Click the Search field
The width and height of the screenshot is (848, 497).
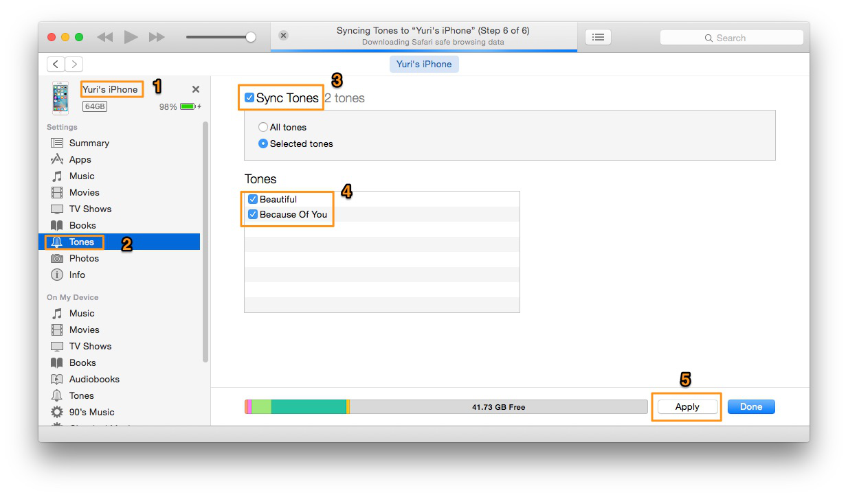point(731,38)
